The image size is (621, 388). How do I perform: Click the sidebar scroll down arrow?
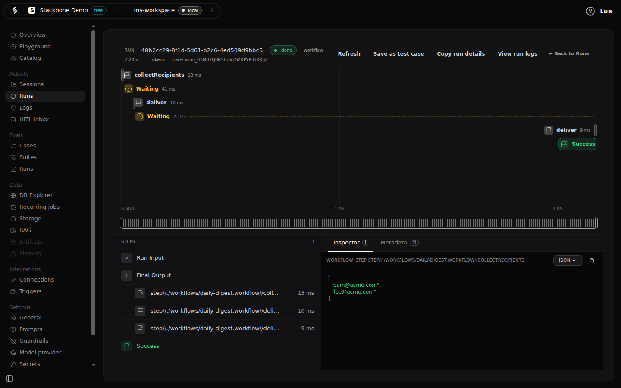coord(94,365)
